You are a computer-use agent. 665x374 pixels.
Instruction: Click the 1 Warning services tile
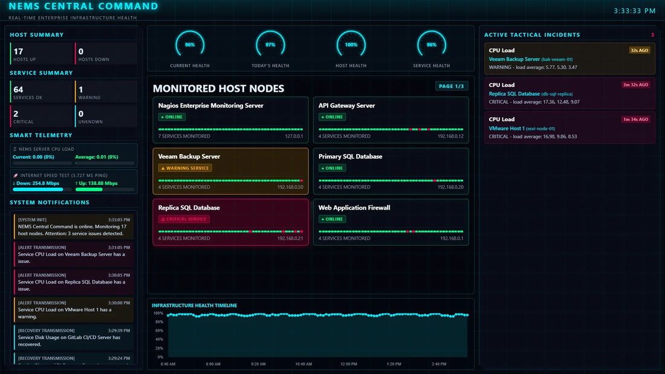106,92
